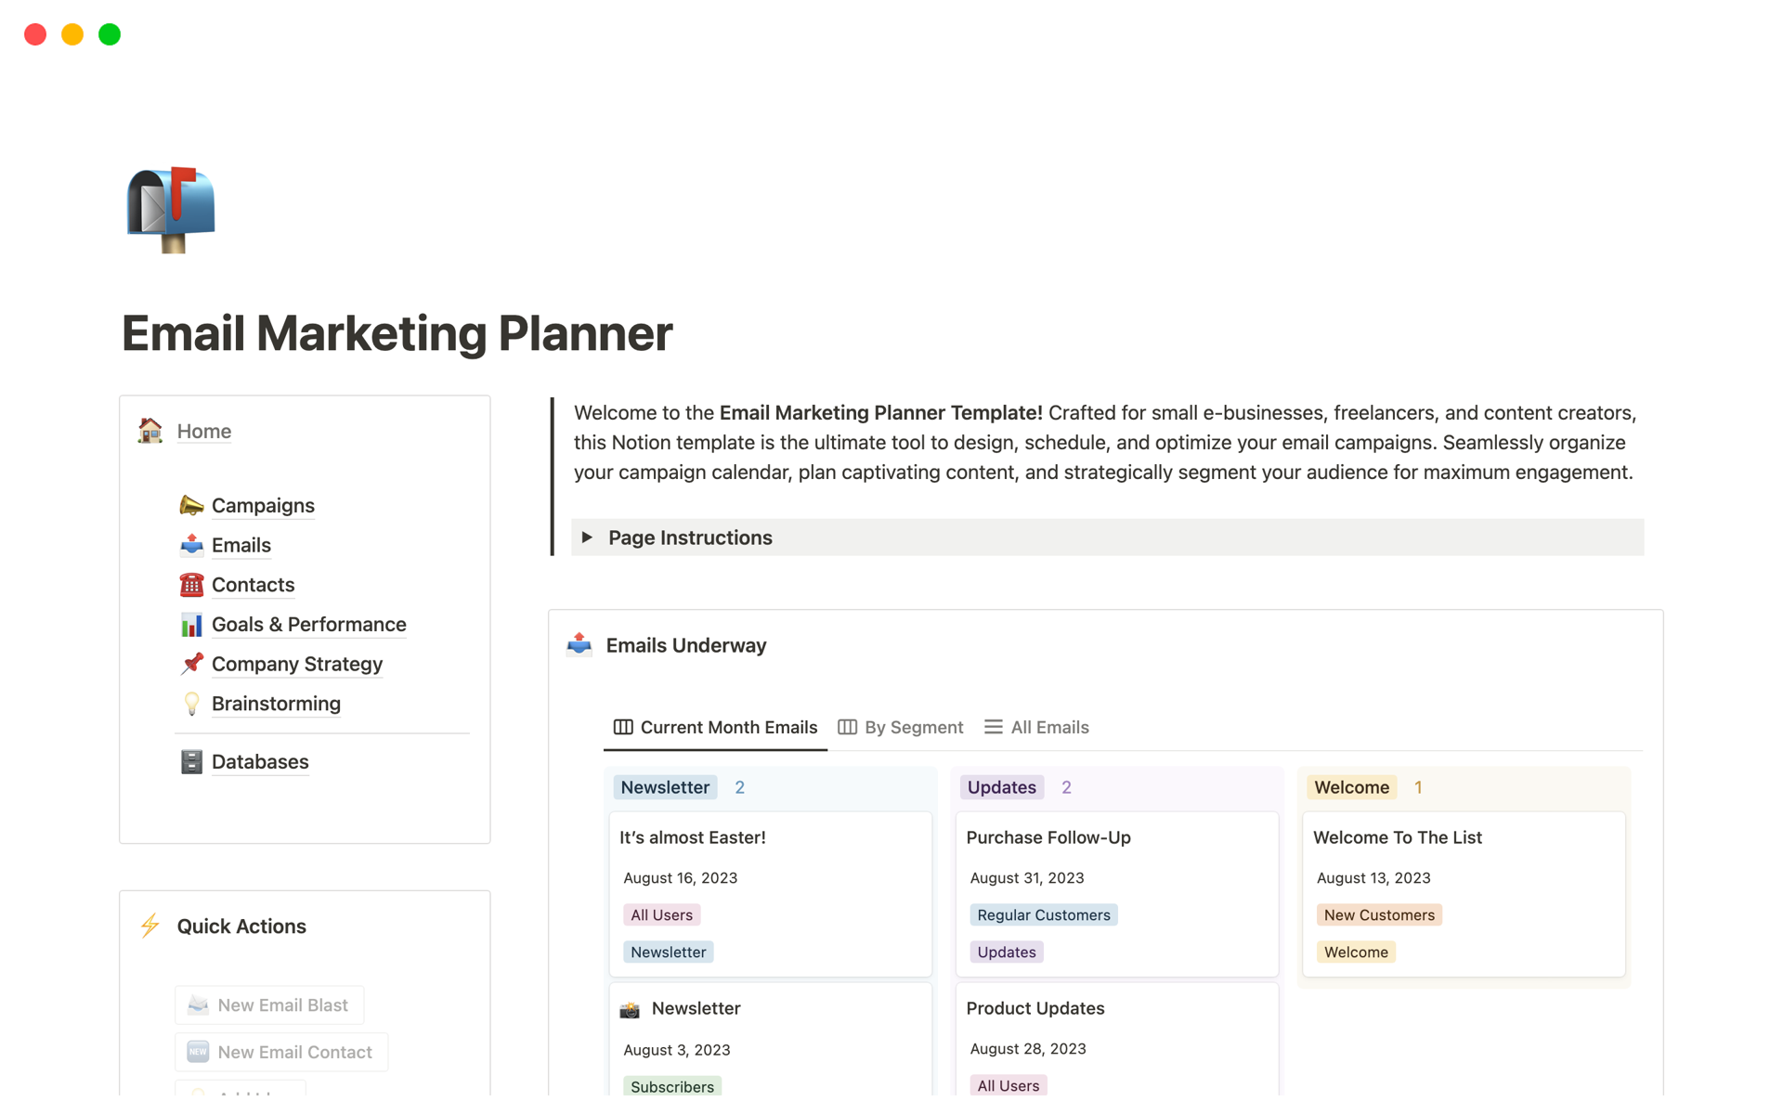
Task: Click the Regular Customers tag on Purchase Follow-Up
Action: click(1043, 914)
